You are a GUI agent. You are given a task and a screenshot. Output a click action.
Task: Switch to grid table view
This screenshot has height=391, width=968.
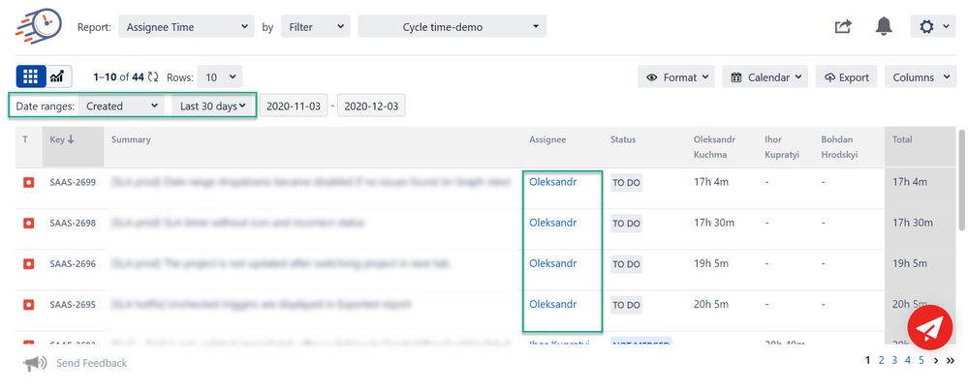30,76
